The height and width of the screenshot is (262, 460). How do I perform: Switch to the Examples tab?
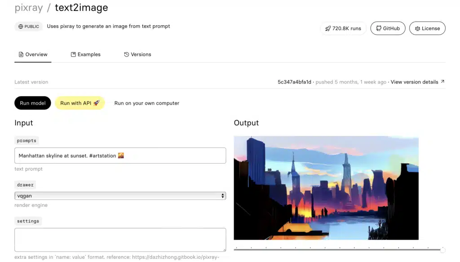click(85, 54)
